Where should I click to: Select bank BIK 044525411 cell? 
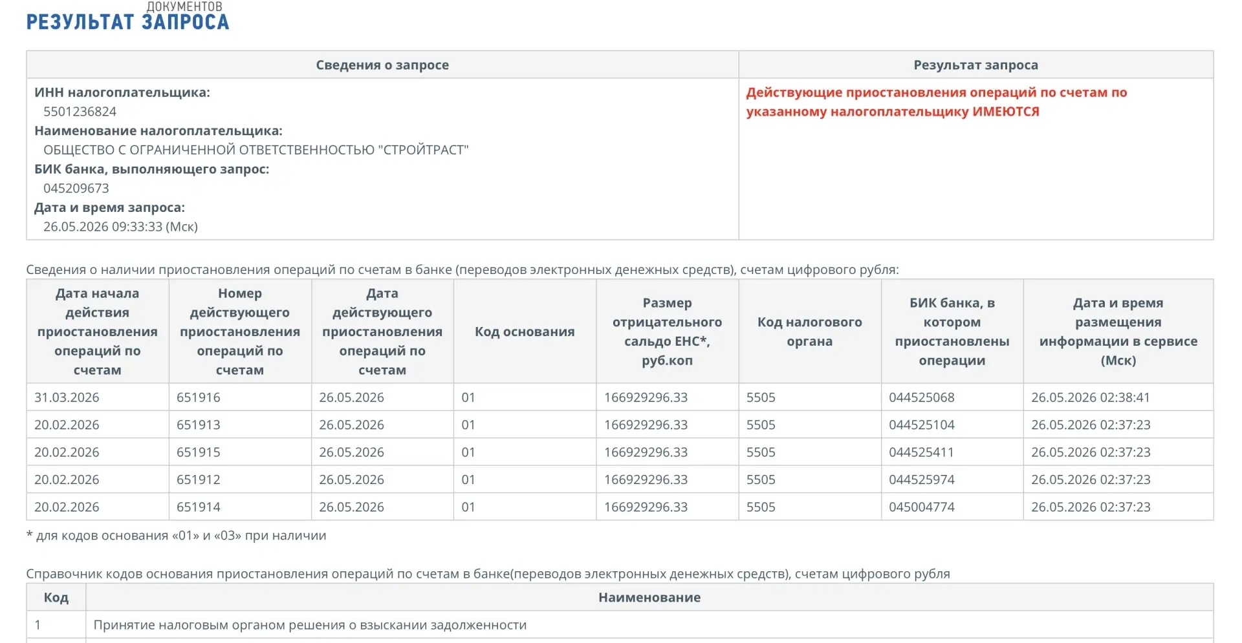[x=952, y=452]
